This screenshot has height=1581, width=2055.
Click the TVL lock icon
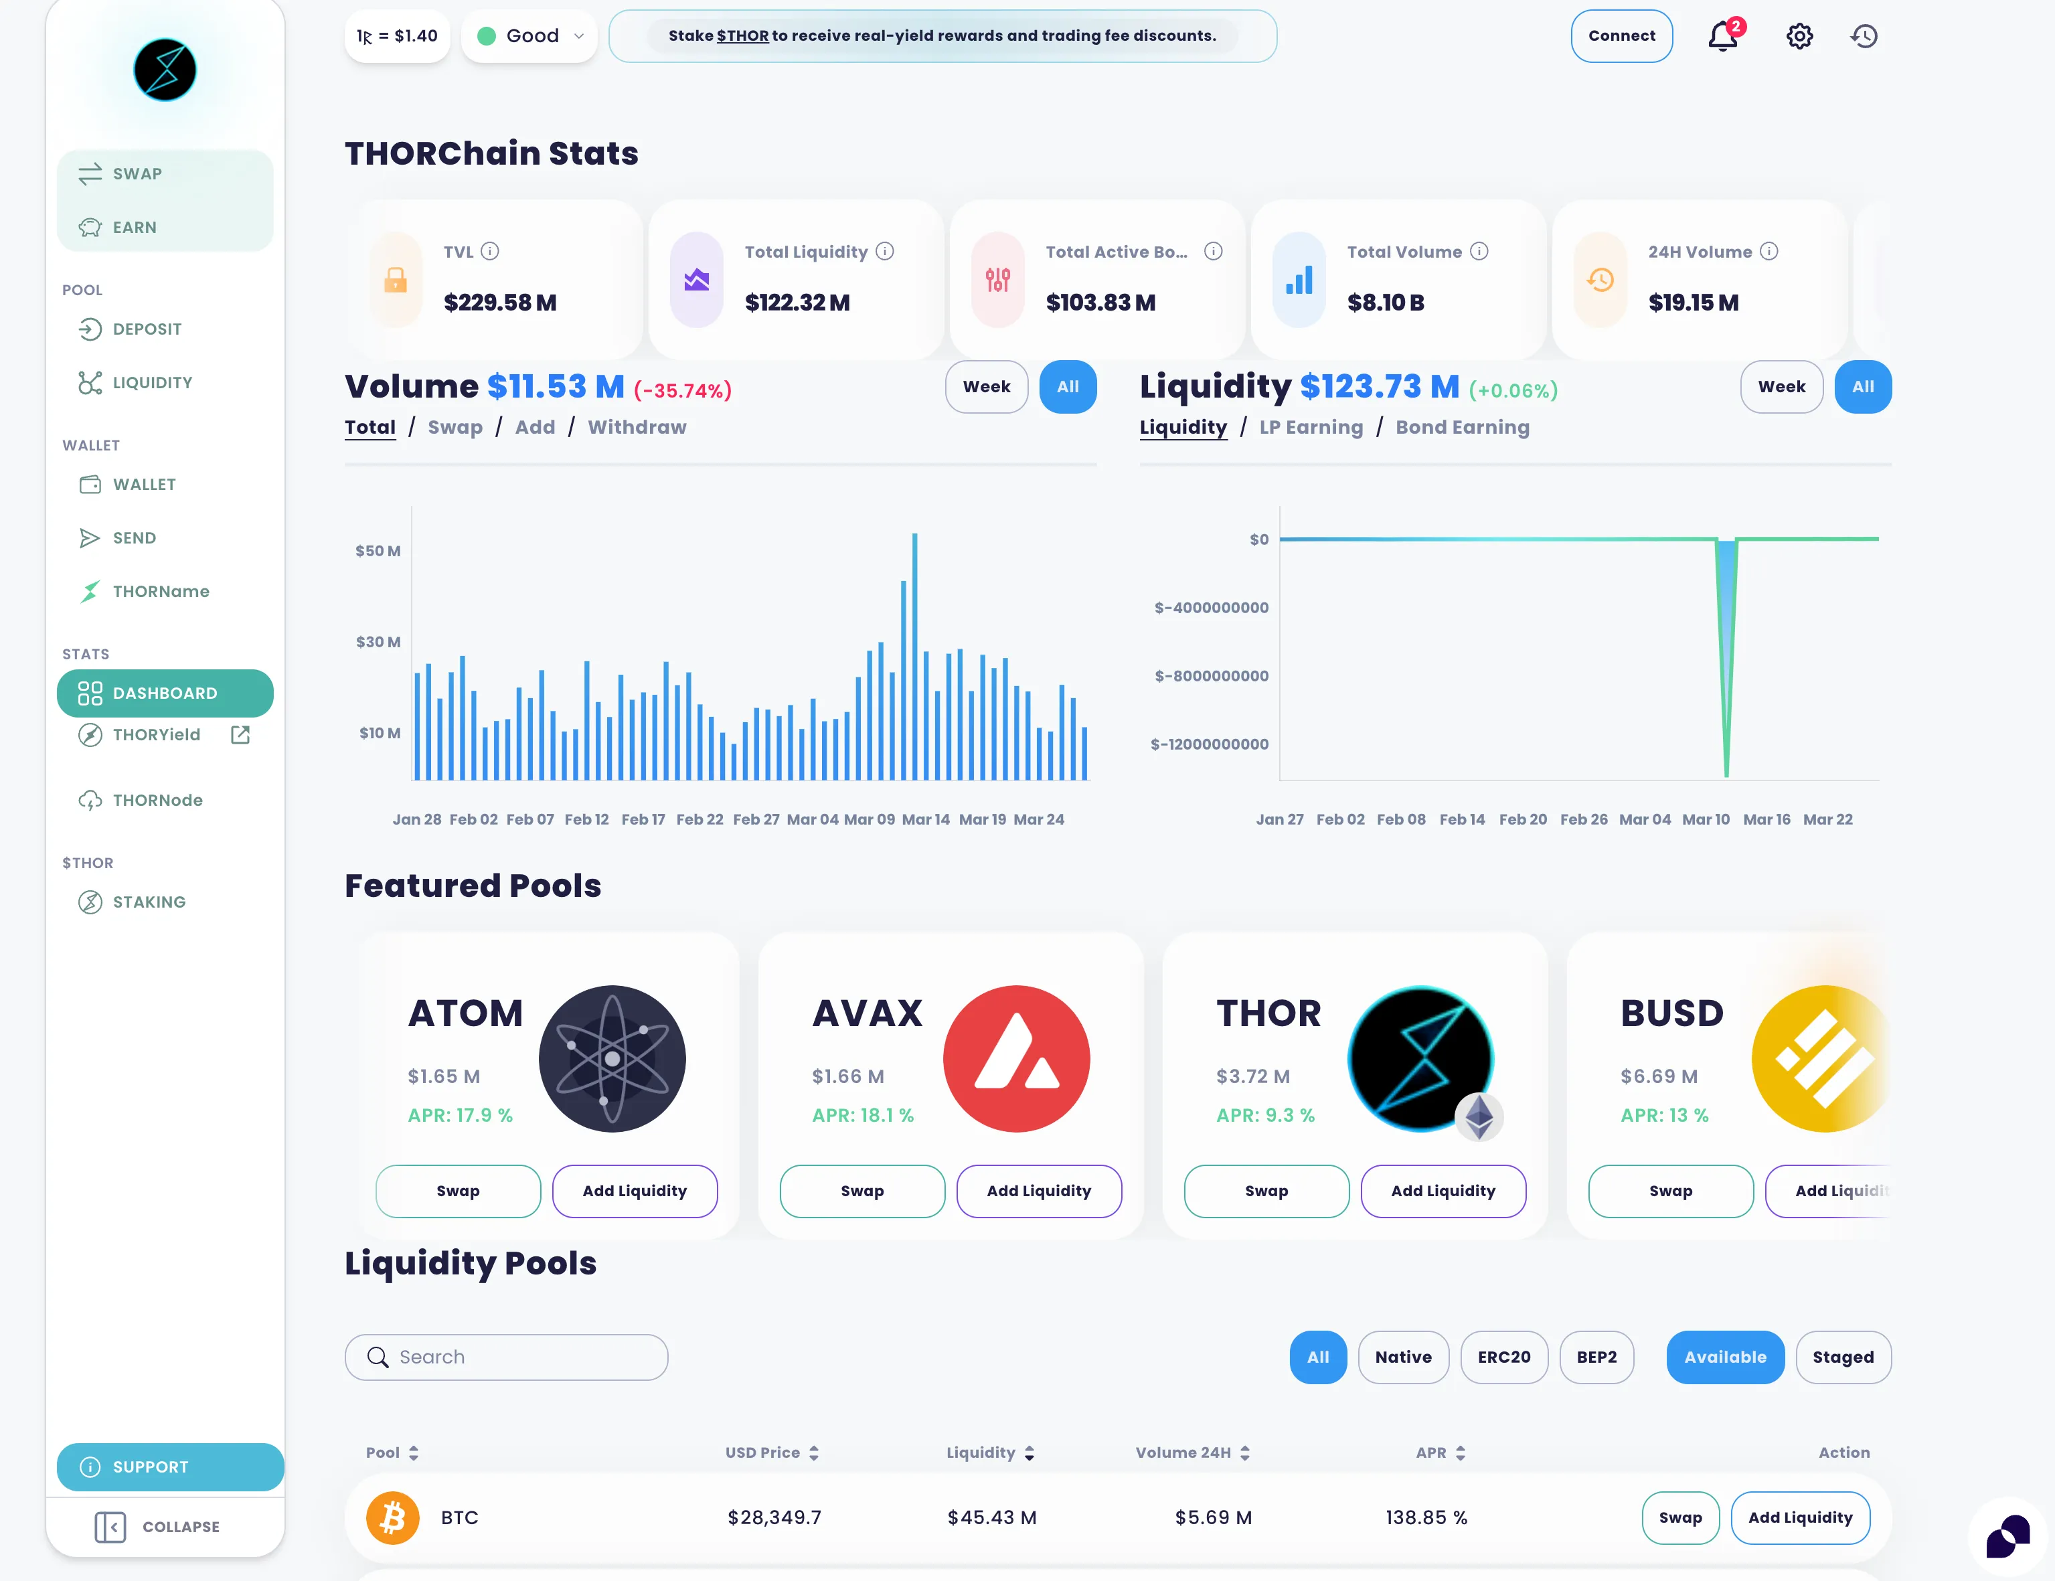coord(396,280)
